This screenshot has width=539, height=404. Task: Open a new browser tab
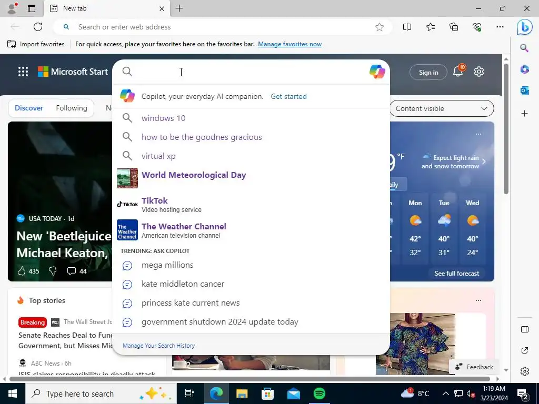pos(179,8)
